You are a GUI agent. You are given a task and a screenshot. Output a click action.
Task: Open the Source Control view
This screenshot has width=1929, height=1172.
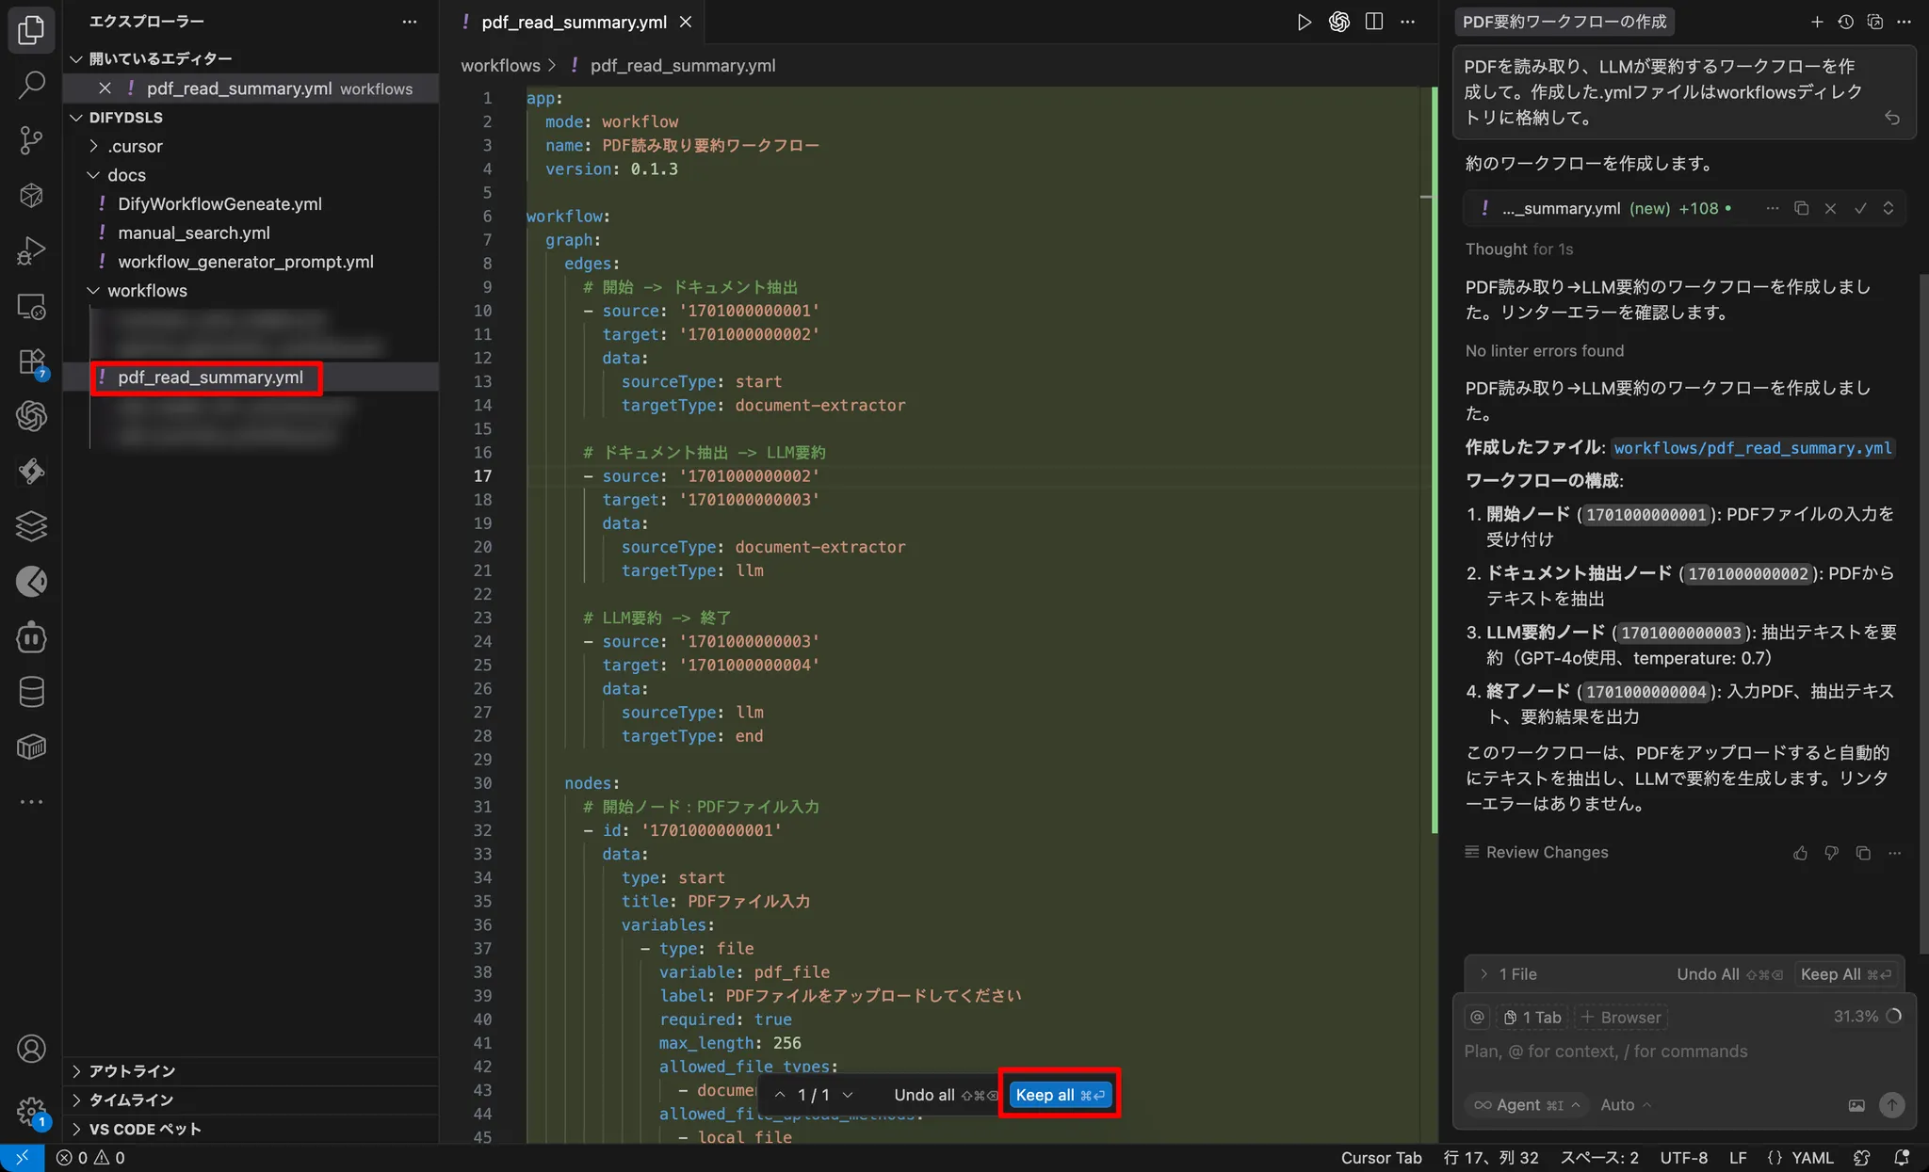pyautogui.click(x=31, y=140)
